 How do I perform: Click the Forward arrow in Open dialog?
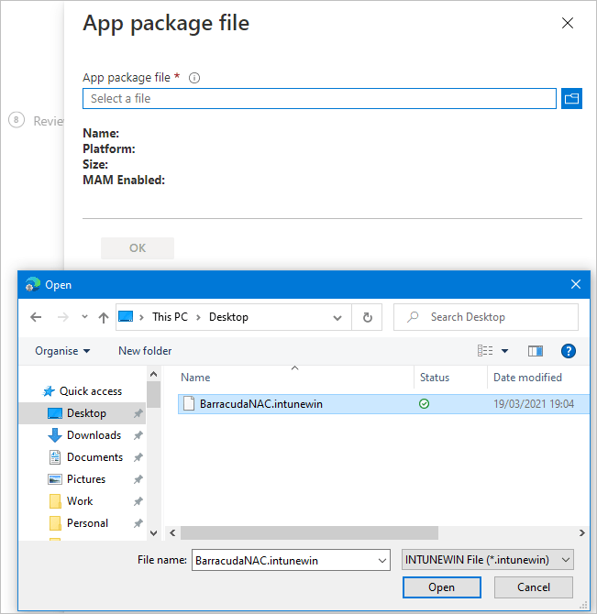[62, 317]
